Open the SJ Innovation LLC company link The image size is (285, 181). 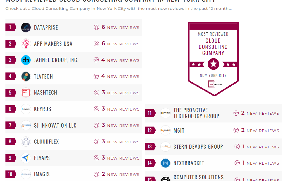tap(55, 125)
